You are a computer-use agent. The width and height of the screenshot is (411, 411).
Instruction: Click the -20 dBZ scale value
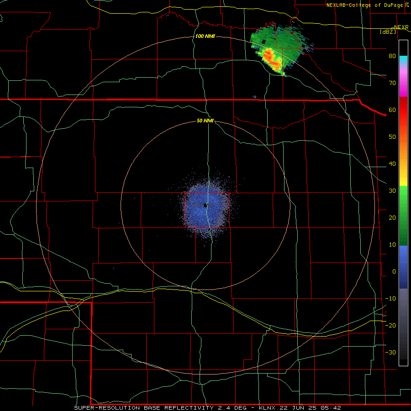tap(390, 326)
